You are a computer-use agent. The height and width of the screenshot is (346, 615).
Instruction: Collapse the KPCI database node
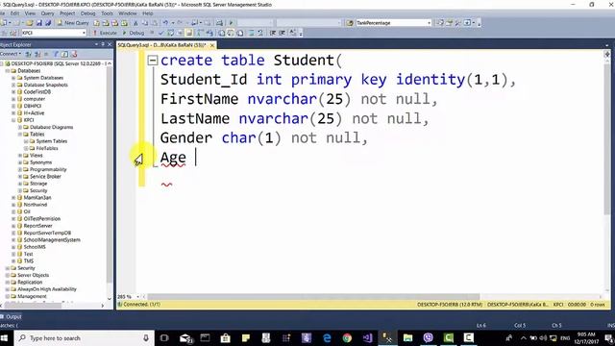[13, 120]
